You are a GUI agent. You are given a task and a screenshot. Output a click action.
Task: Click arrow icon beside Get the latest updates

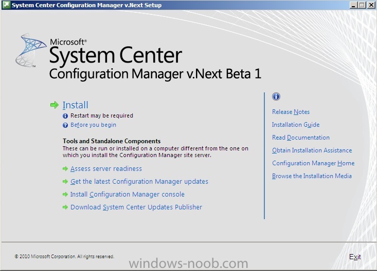tap(65, 182)
